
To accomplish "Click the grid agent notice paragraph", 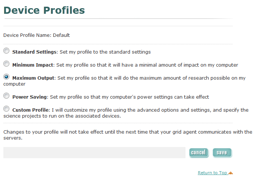I will tap(128, 135).
